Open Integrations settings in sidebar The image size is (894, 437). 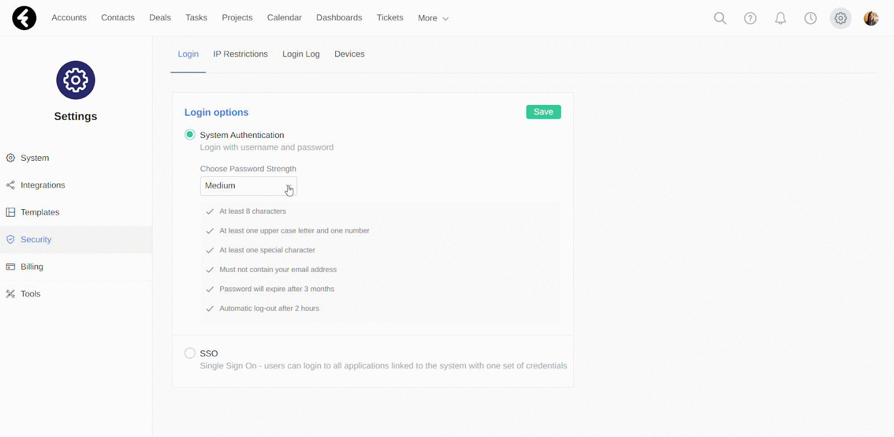click(x=76, y=185)
